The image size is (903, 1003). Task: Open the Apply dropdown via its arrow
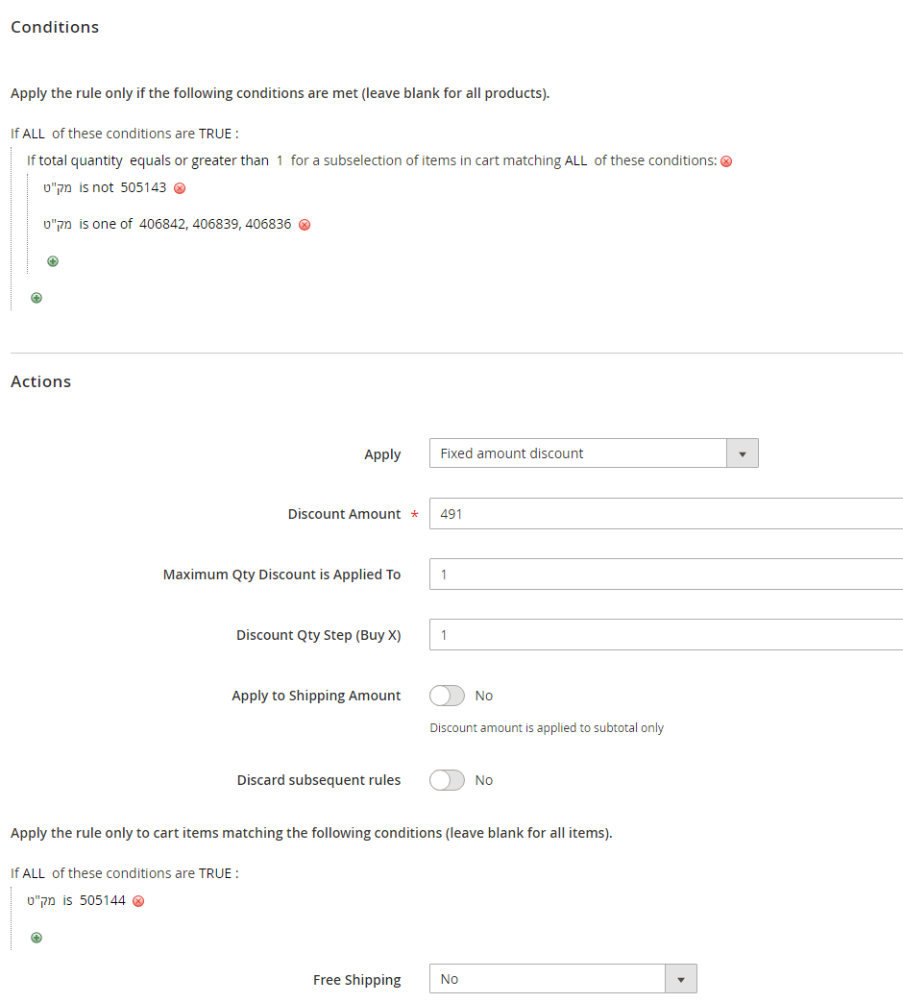click(743, 453)
